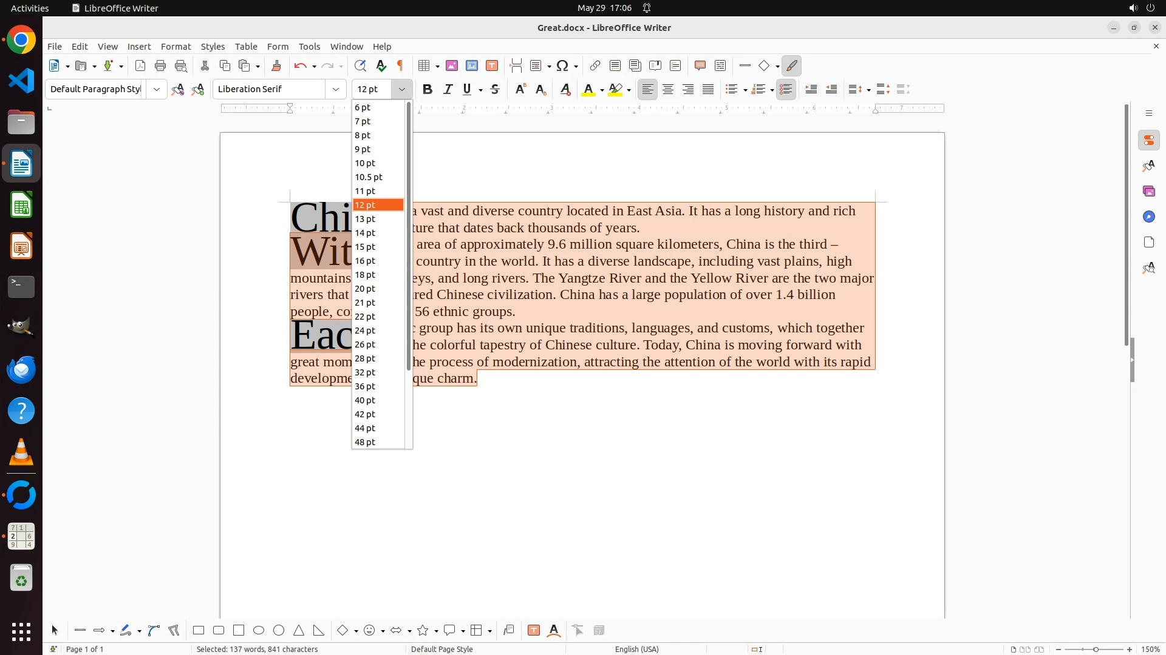Expand the Font Name dropdown arrow
Image resolution: width=1166 pixels, height=655 pixels.
(336, 89)
